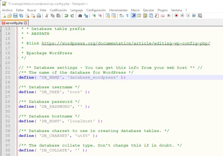Save the file with the floppy disk icon
Screen dimensions: 223x156
(x=15, y=16)
